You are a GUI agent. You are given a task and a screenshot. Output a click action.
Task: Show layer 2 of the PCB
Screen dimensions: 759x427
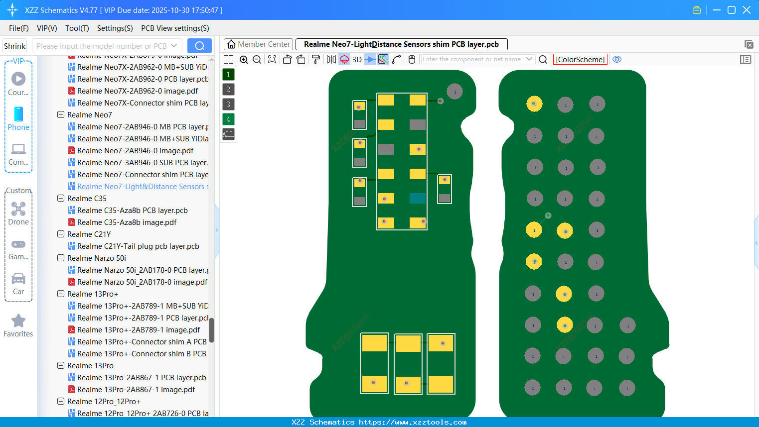click(x=228, y=90)
